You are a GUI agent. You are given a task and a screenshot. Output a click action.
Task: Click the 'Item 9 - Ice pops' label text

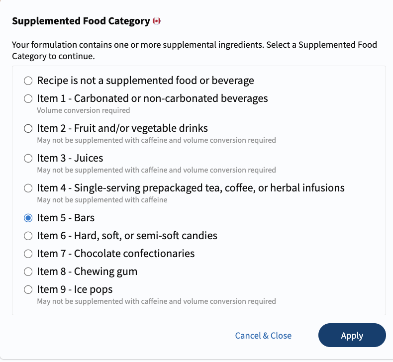point(75,289)
